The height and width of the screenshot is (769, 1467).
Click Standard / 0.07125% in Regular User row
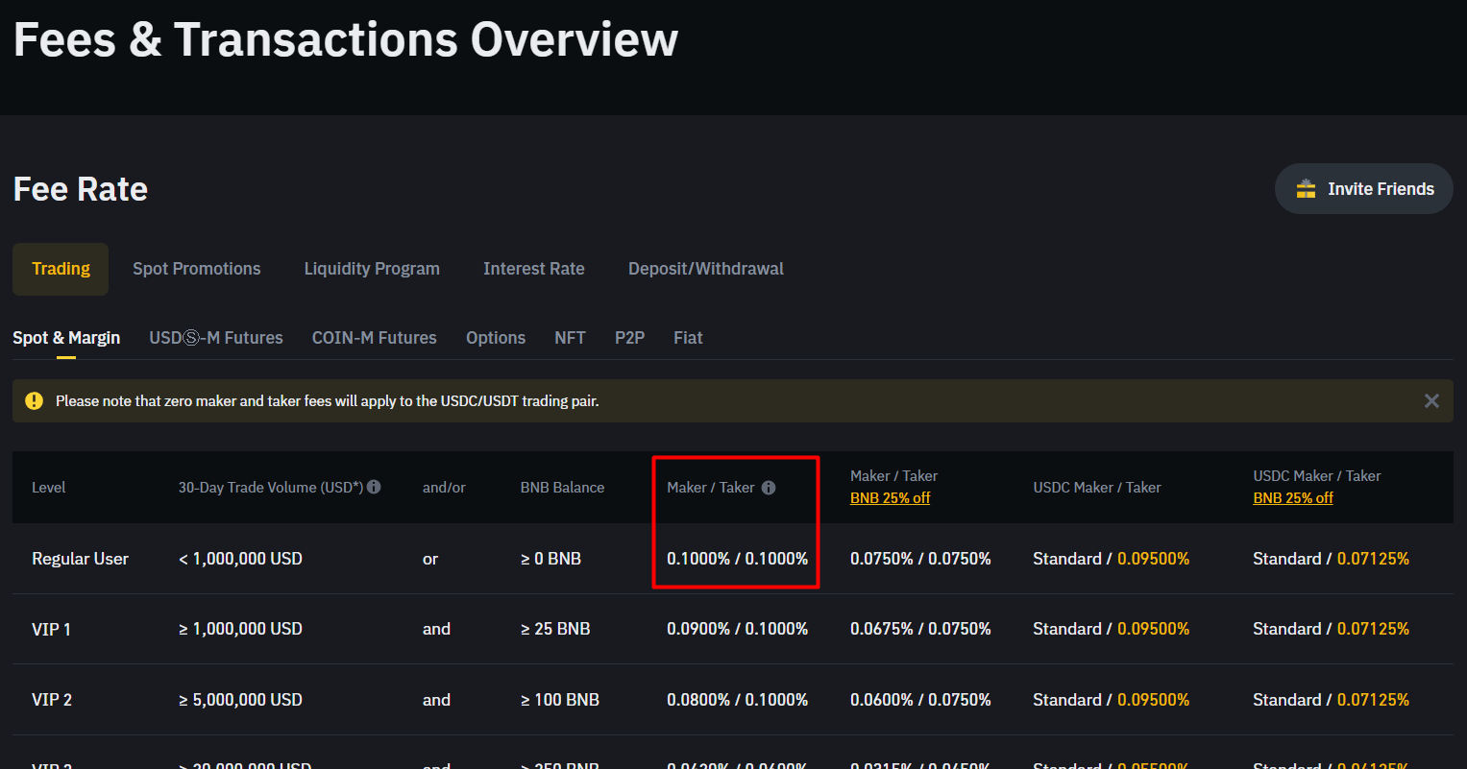coord(1332,559)
